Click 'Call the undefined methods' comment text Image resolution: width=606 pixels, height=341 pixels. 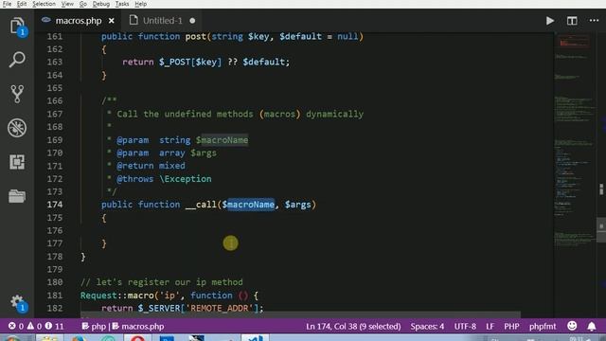pos(185,114)
